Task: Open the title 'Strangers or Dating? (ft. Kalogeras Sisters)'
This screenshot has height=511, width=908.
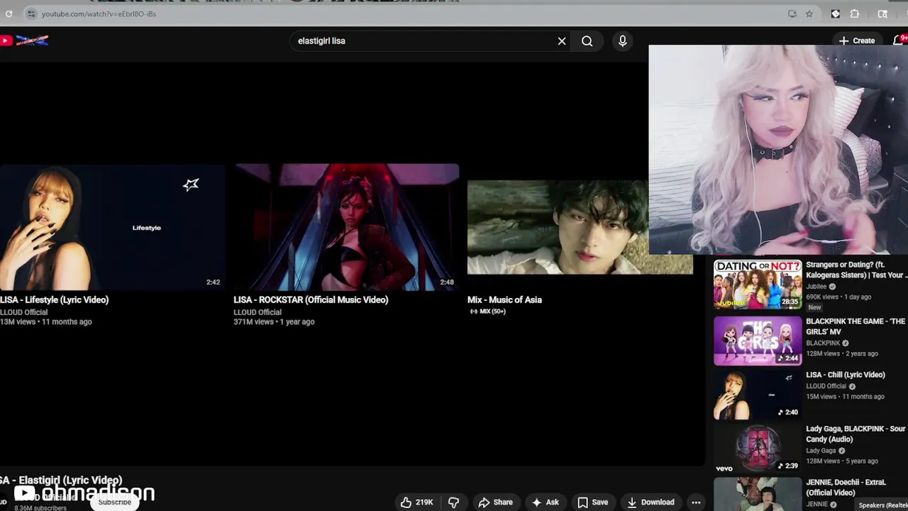Action: point(857,270)
